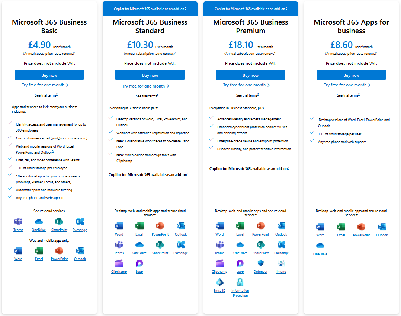Select PowerPoint icon in Business Basic web apps

click(x=60, y=251)
